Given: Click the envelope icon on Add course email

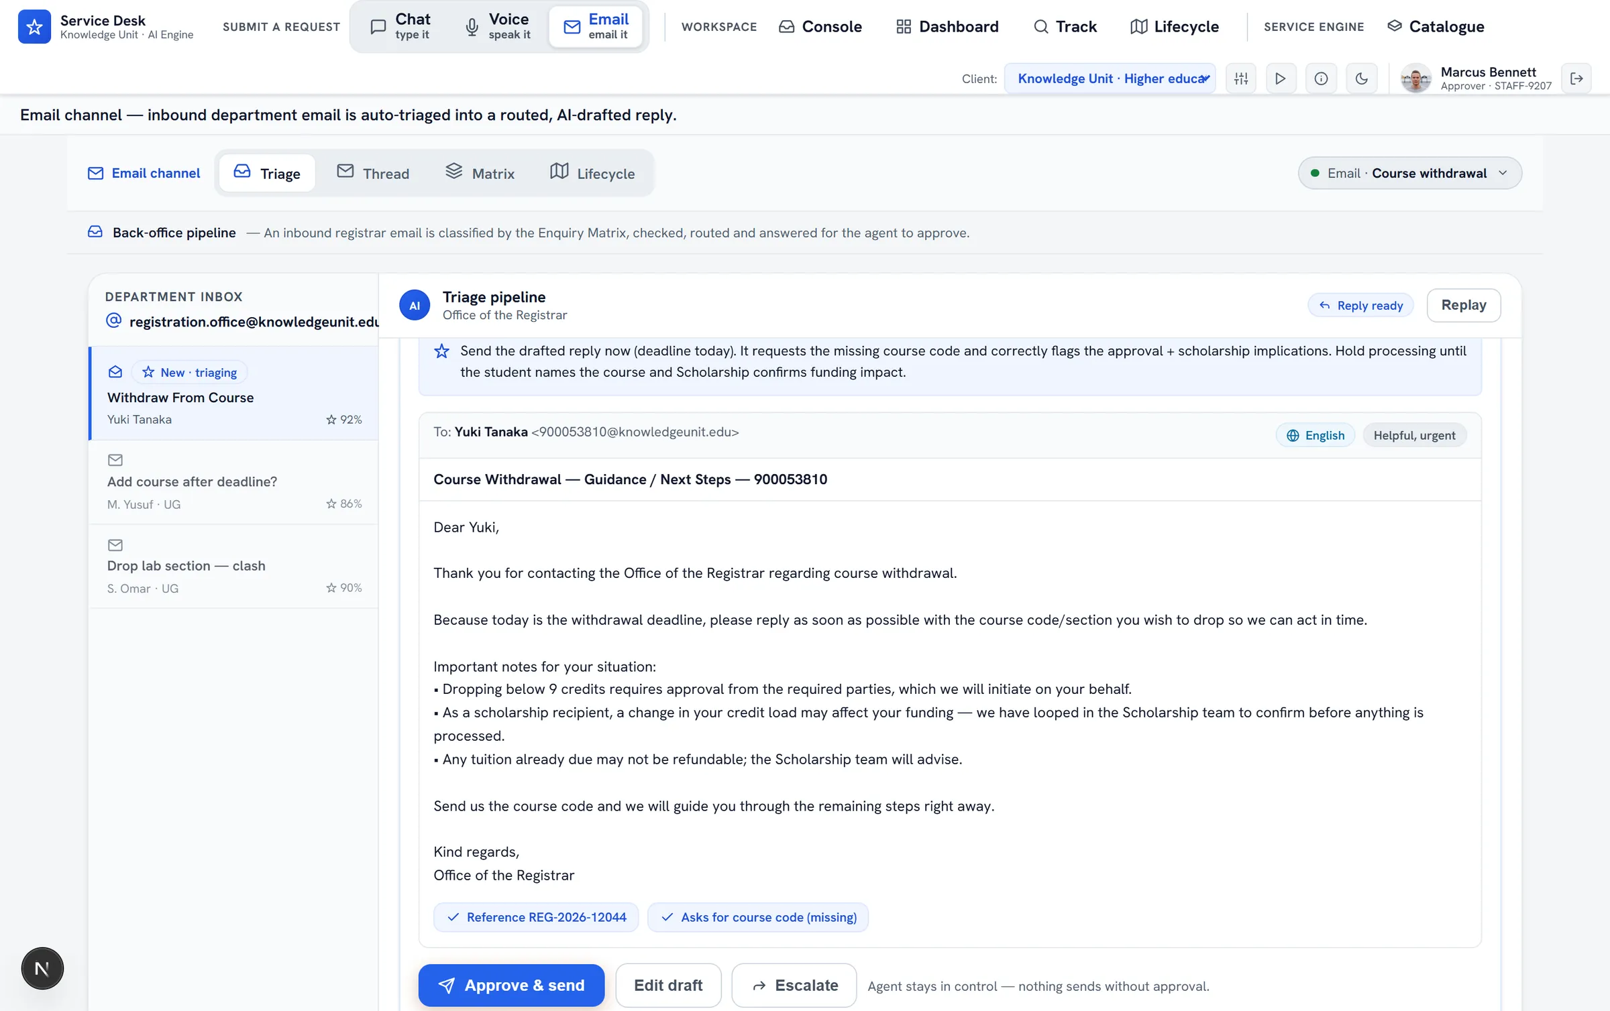Looking at the screenshot, I should pyautogui.click(x=115, y=460).
